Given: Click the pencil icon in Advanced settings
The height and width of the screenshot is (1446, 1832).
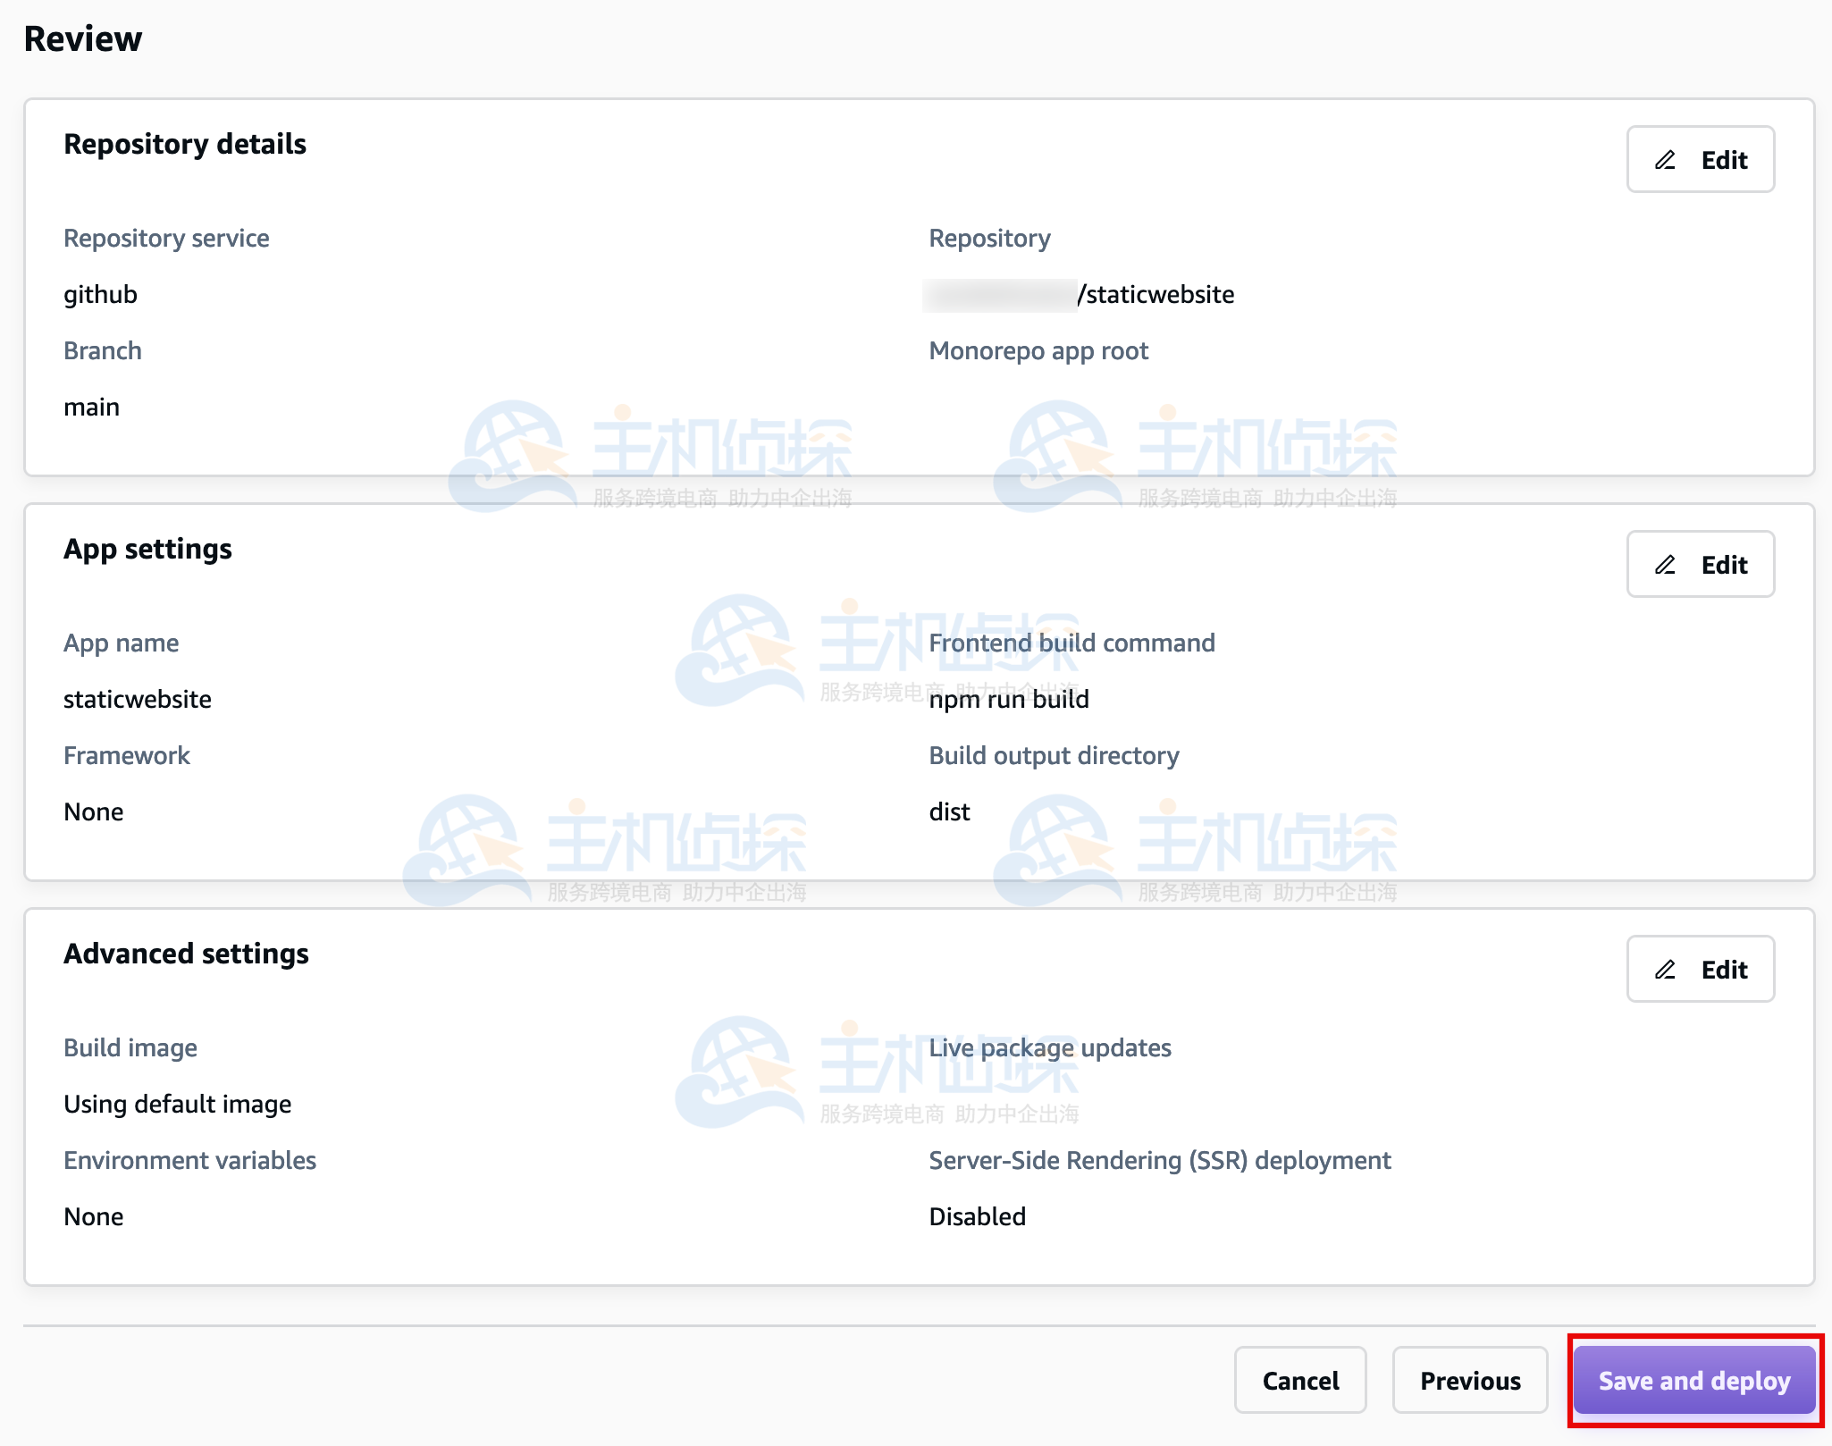Looking at the screenshot, I should [x=1665, y=970].
